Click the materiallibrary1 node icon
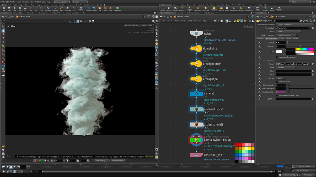 (196, 109)
